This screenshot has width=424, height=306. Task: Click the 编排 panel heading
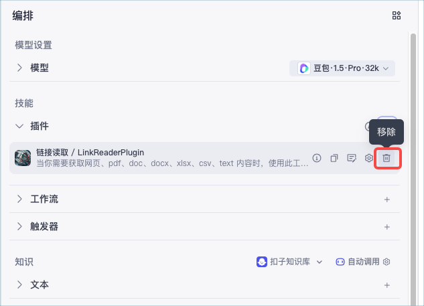tap(23, 15)
